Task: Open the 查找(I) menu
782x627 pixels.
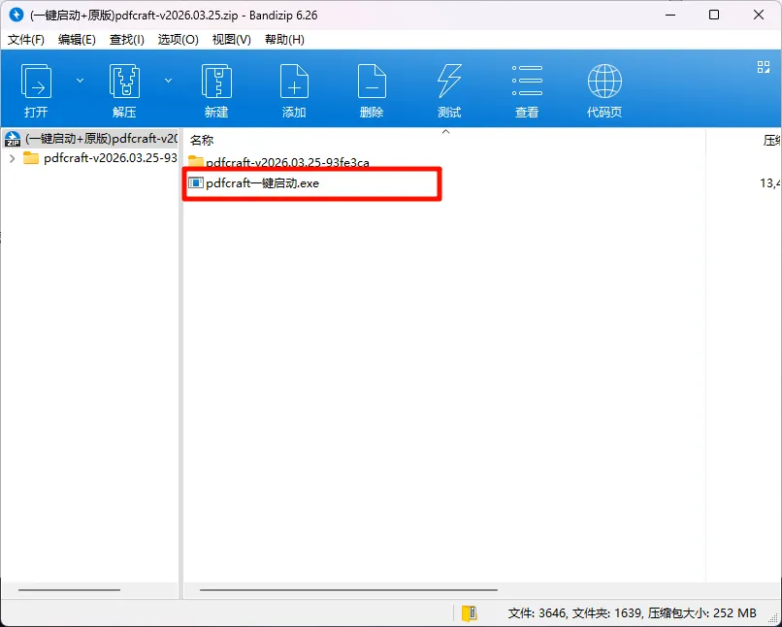Action: point(127,40)
